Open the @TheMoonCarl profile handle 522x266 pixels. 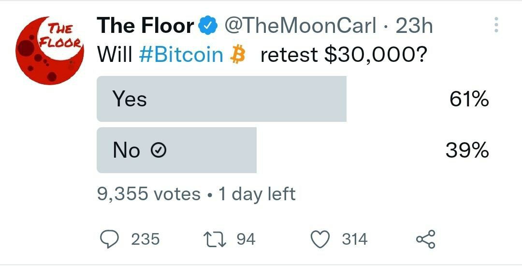pyautogui.click(x=300, y=26)
